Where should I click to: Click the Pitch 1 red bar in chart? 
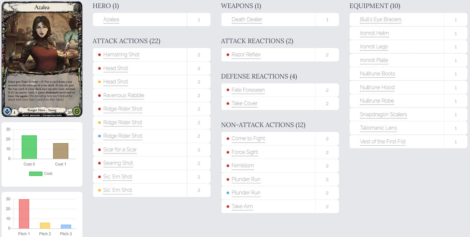[24, 214]
